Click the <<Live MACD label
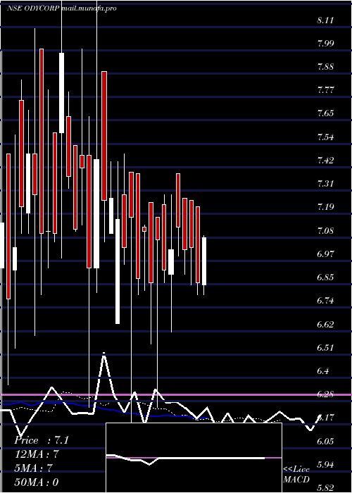Image resolution: width=352 pixels, height=493 pixels. (296, 474)
